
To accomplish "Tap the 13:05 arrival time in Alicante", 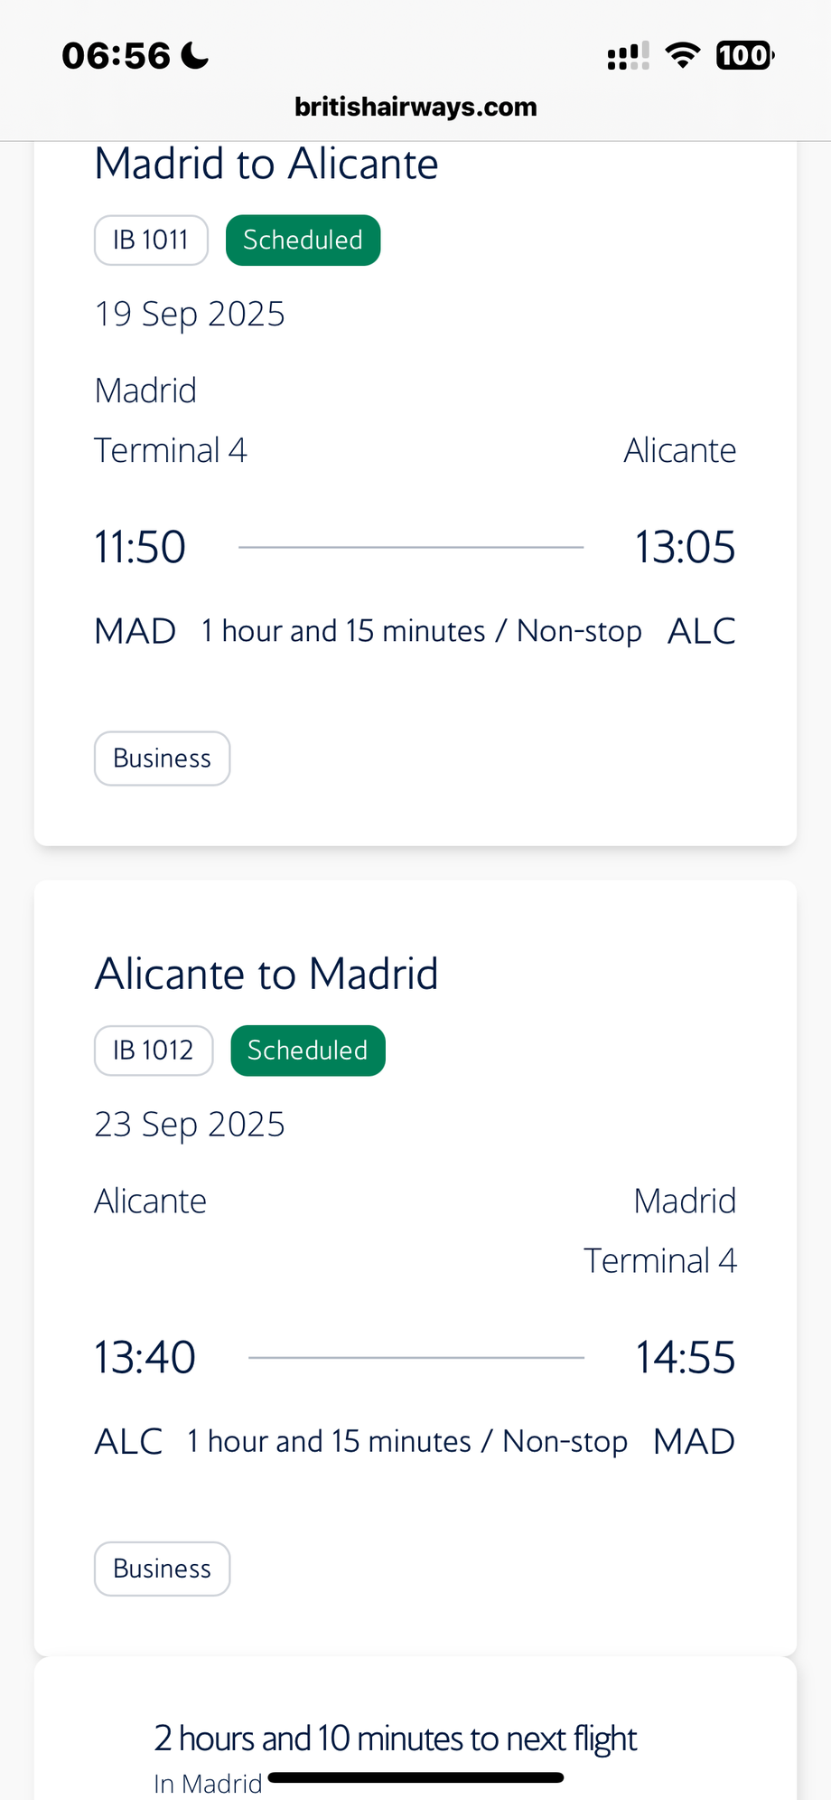I will pos(685,547).
